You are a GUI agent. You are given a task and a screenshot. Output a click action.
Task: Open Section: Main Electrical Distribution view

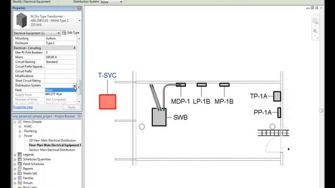pos(52,150)
